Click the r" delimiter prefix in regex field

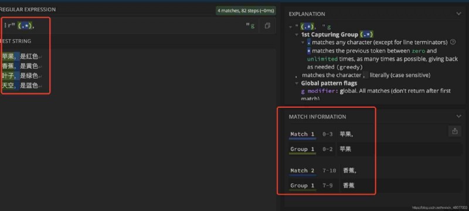(11, 26)
